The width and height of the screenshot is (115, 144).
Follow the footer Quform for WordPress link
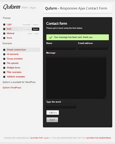click(99, 138)
